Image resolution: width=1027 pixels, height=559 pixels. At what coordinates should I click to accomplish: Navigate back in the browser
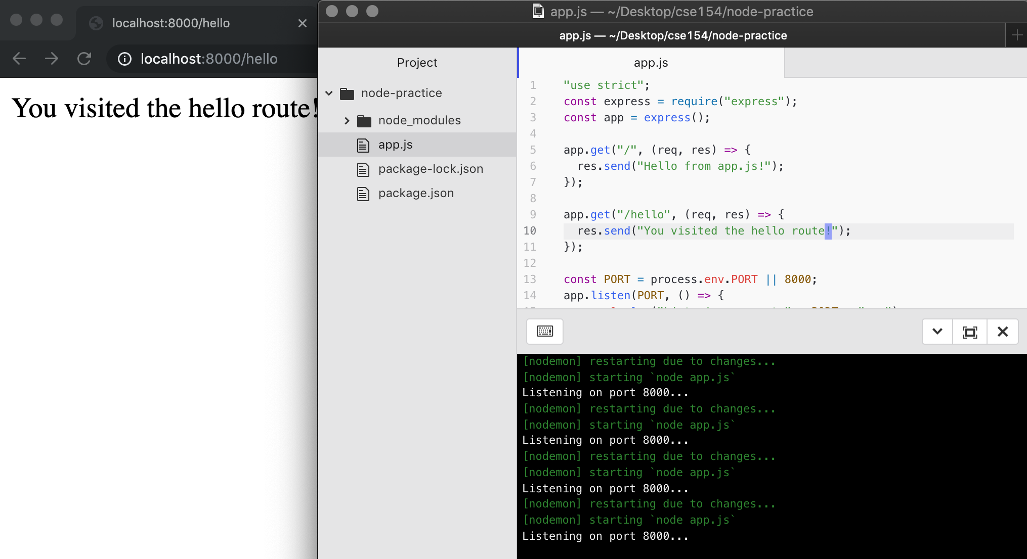click(19, 59)
